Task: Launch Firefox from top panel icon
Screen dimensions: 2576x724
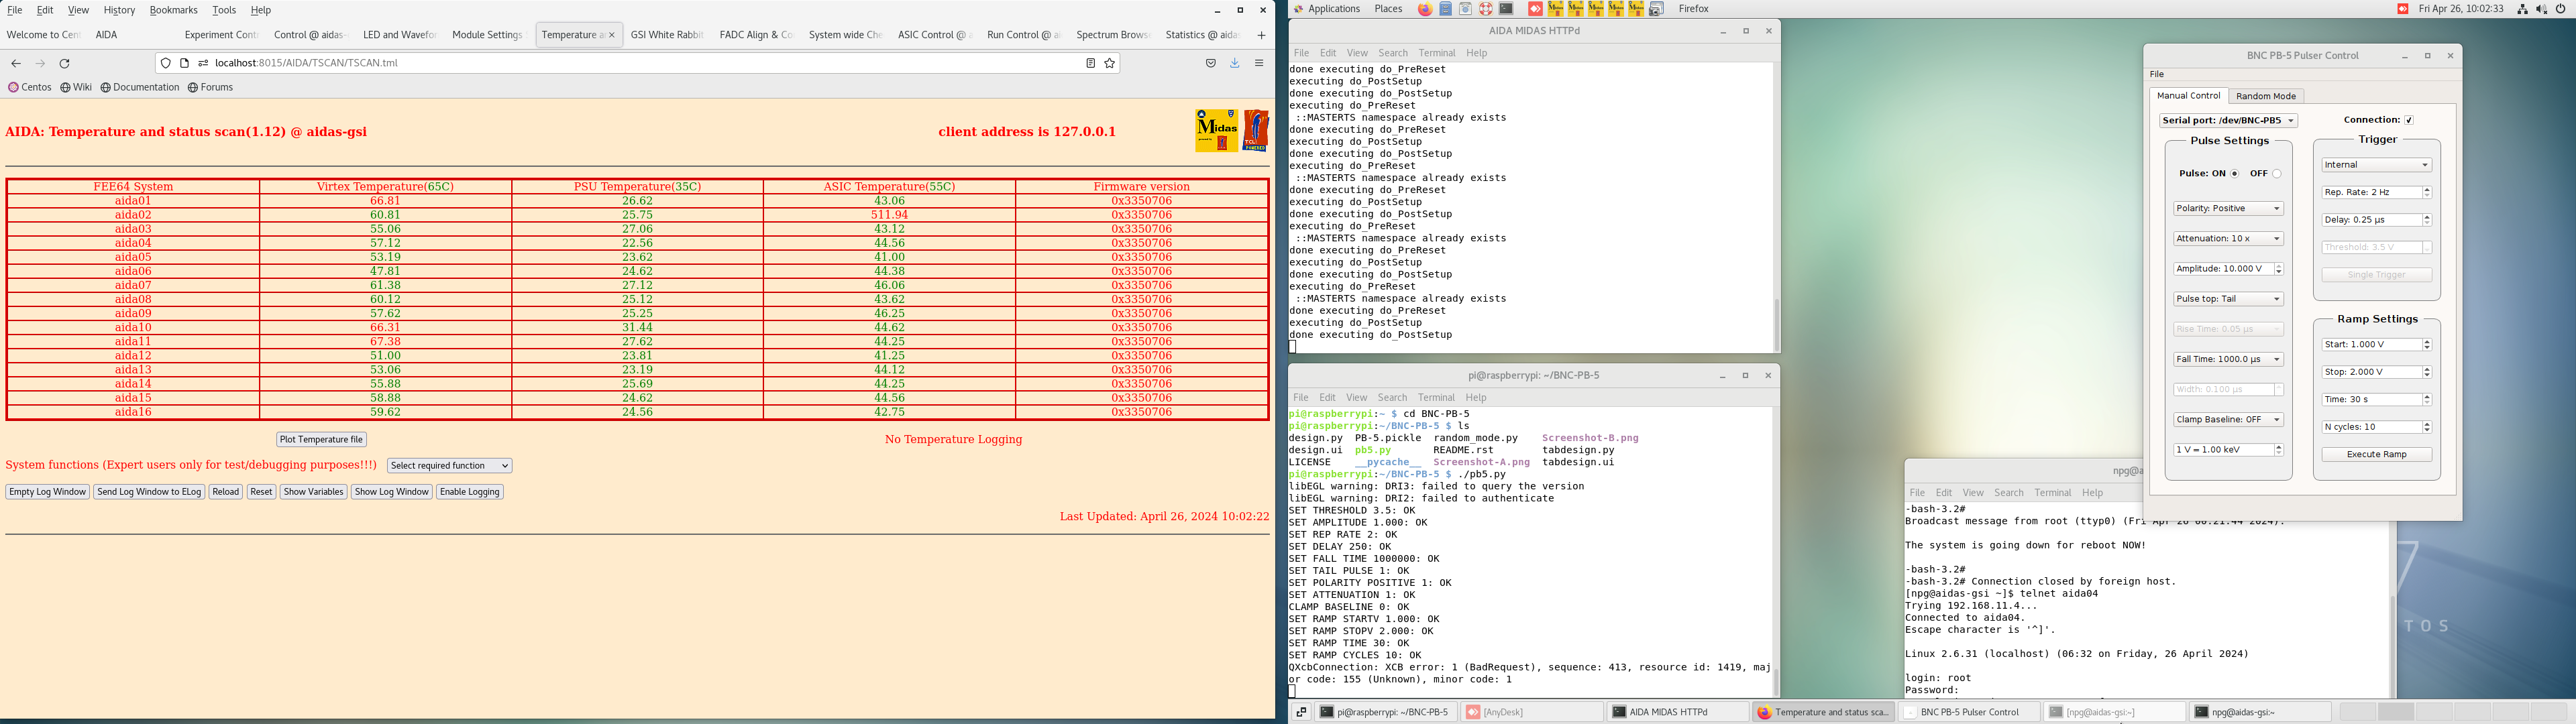Action: click(x=1425, y=9)
